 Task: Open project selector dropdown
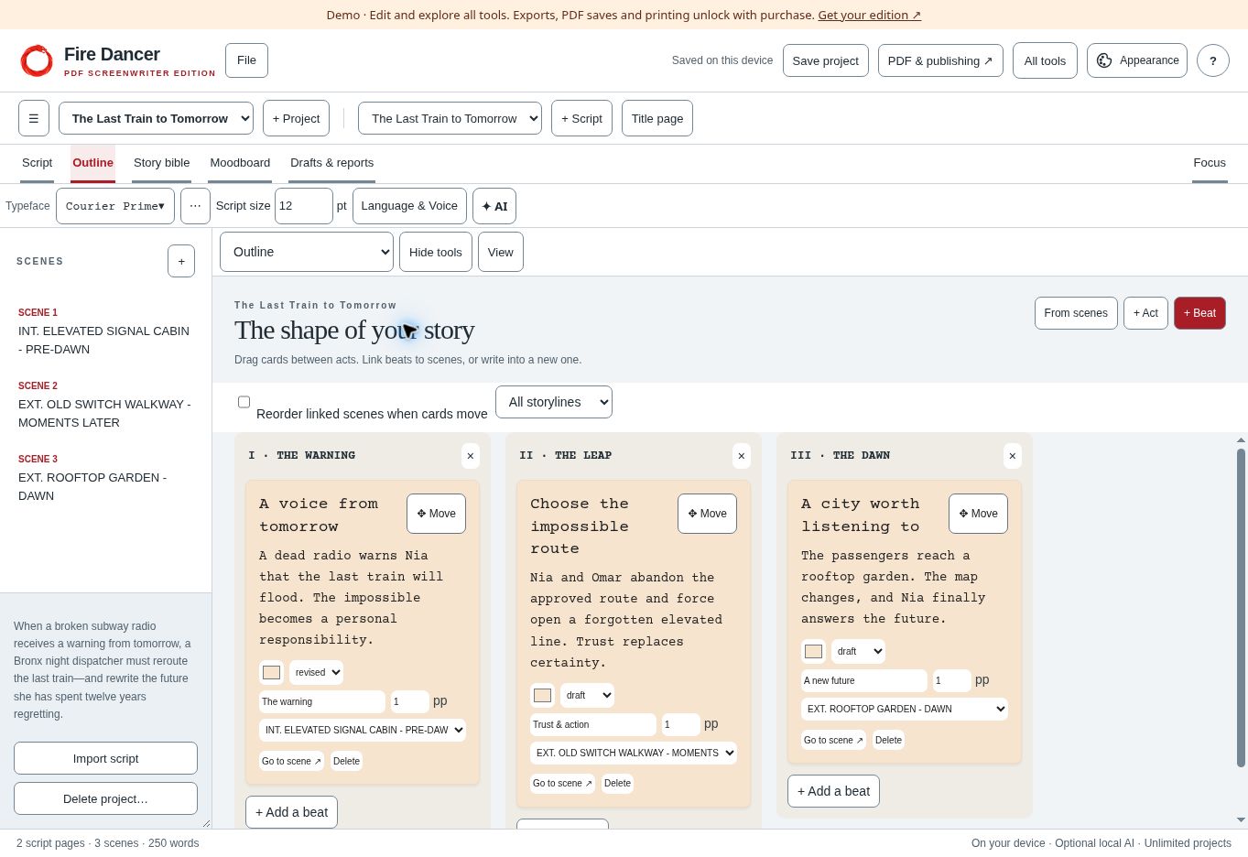click(x=156, y=118)
